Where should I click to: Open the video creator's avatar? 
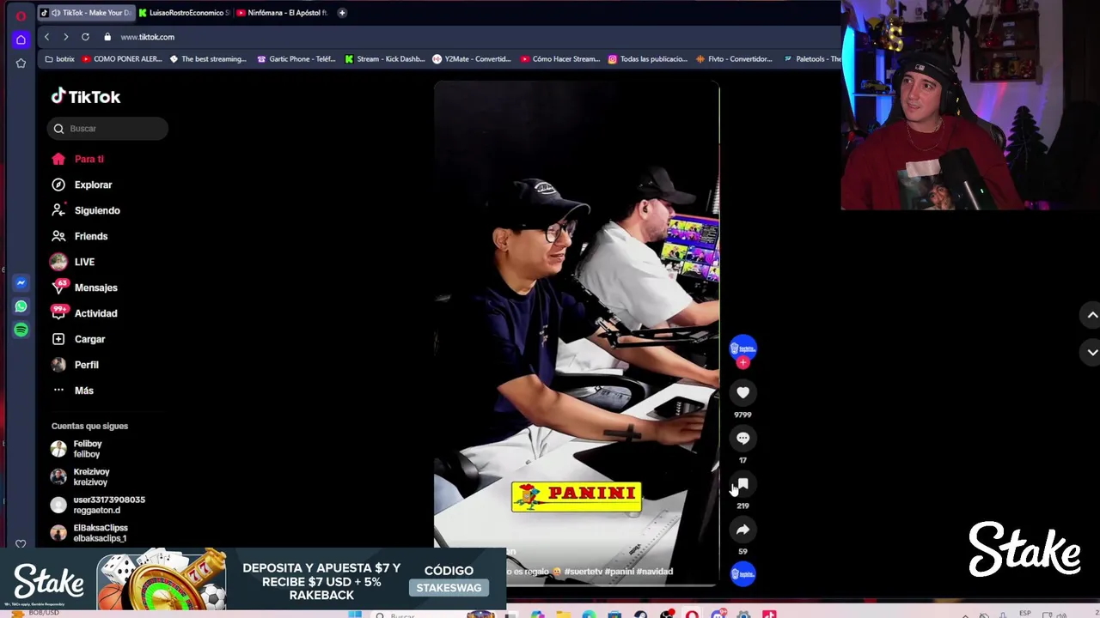742,348
